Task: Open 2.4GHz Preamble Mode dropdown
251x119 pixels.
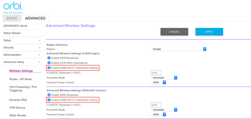Action: point(164,78)
